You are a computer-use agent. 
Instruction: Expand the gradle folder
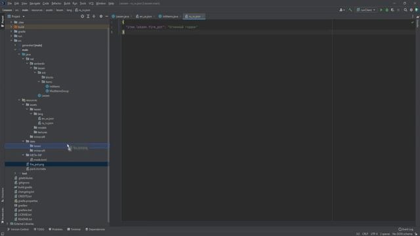tap(11, 31)
